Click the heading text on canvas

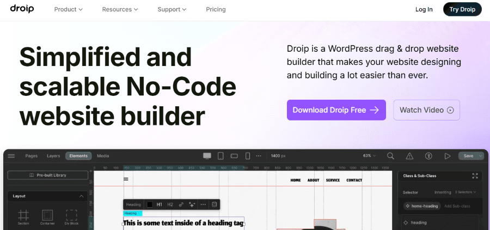click(183, 223)
